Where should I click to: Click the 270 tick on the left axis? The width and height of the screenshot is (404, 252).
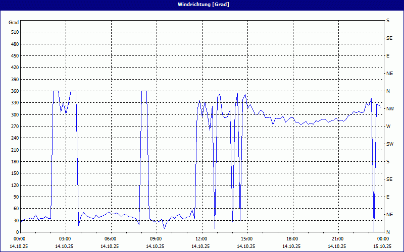pyautogui.click(x=14, y=127)
